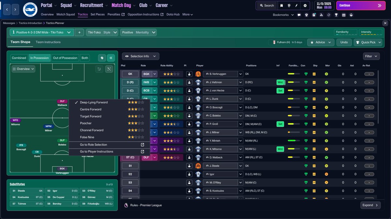
Task: Click the circular refresh arrows shortcut
Action: coord(329,15)
